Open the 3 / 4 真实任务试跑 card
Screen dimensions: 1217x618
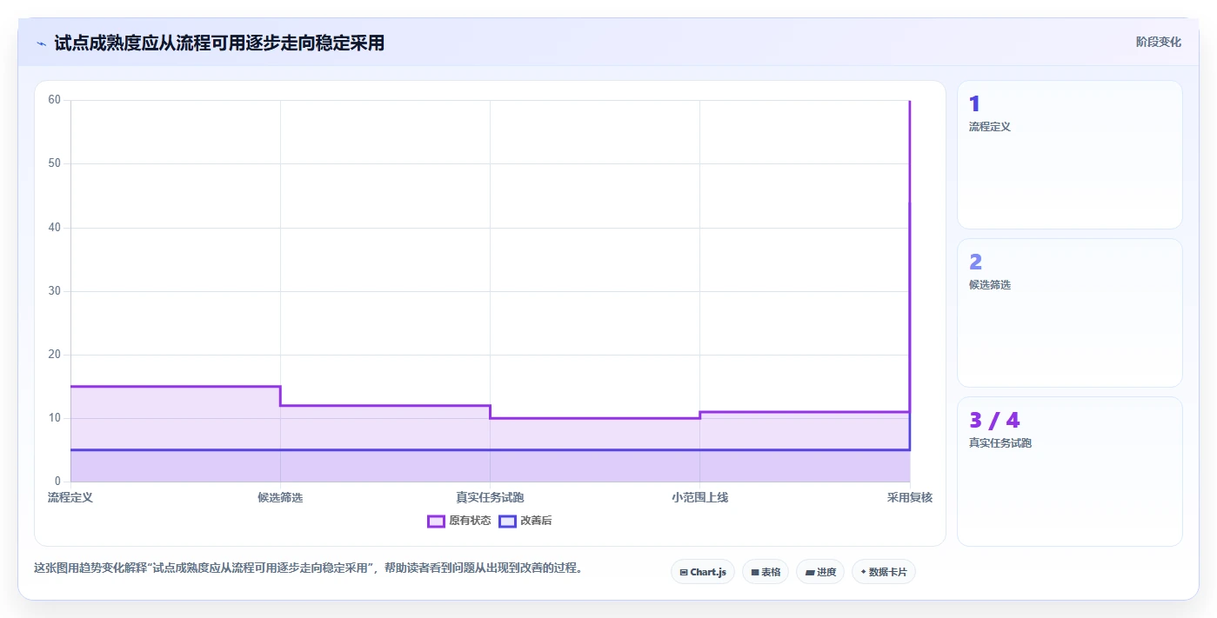pos(1070,471)
